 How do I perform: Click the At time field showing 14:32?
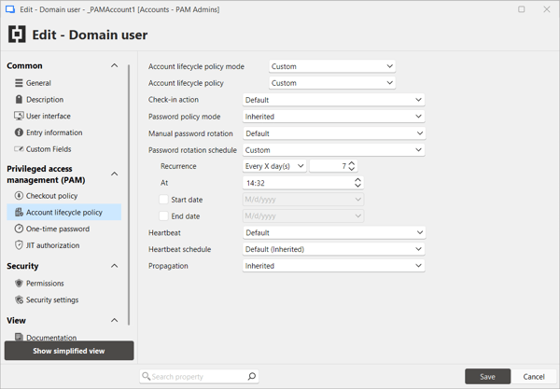tap(302, 183)
